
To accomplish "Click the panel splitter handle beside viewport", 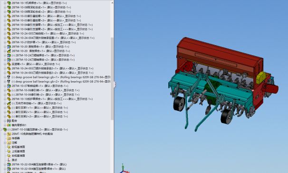I will pyautogui.click(x=115, y=85).
